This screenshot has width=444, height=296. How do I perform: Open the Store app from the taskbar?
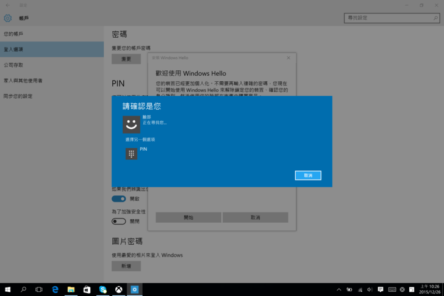[87, 289]
